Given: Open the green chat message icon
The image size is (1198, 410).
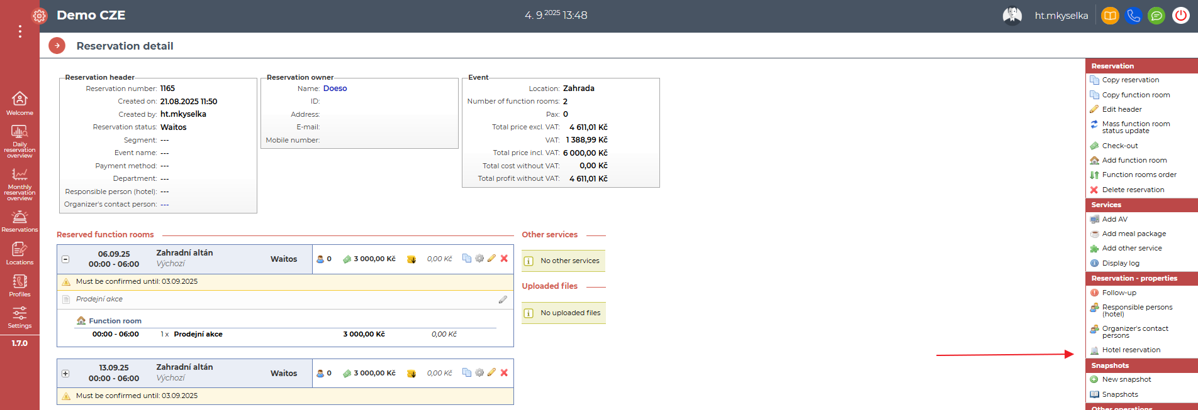Looking at the screenshot, I should coord(1156,16).
